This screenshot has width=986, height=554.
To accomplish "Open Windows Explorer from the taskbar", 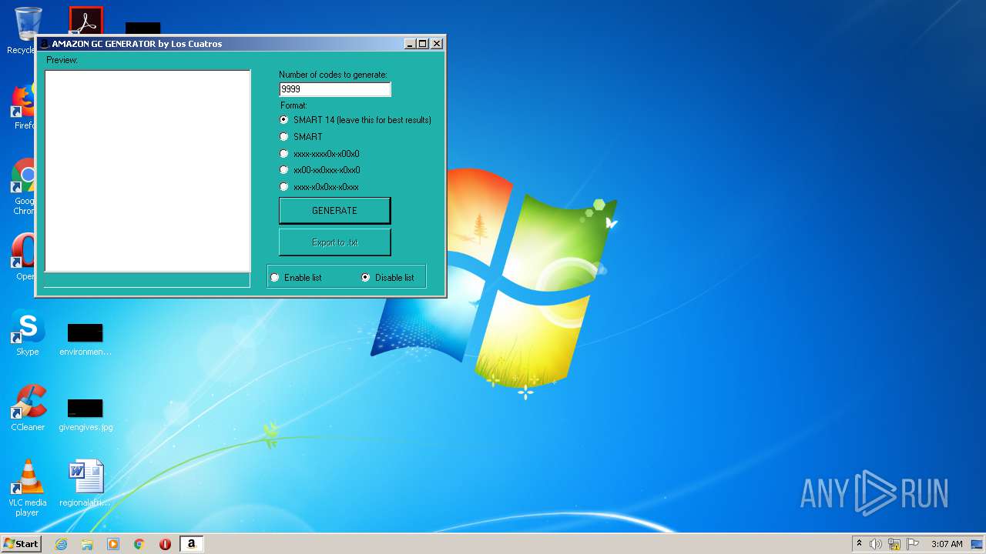I will coord(87,544).
